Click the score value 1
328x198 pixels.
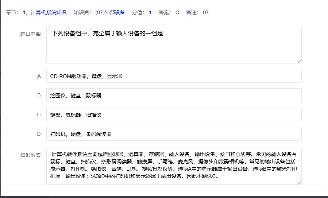[150, 12]
